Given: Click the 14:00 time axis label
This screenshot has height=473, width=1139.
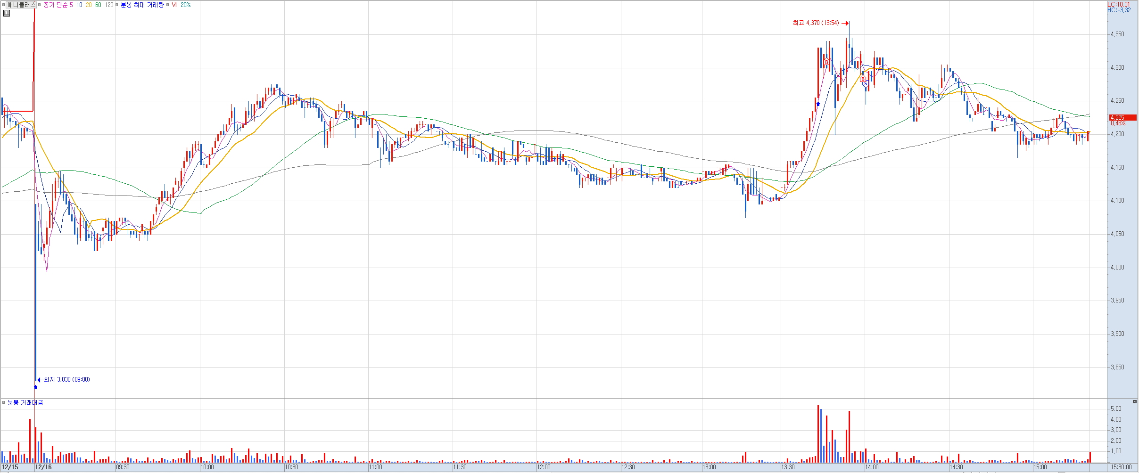Looking at the screenshot, I should click(872, 467).
